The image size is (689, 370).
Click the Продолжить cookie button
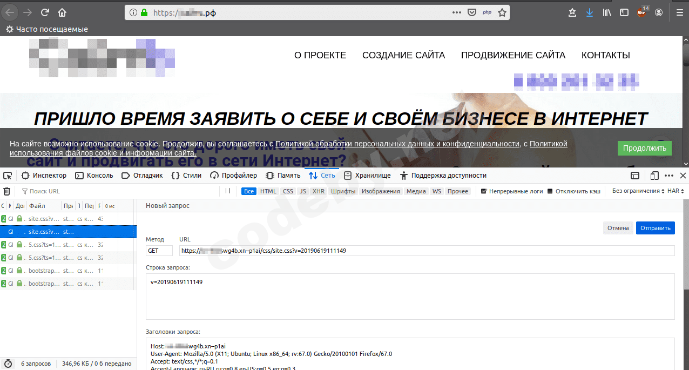click(645, 148)
